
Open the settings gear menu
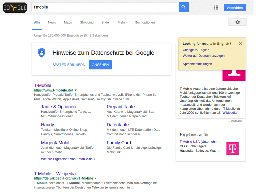237,22
